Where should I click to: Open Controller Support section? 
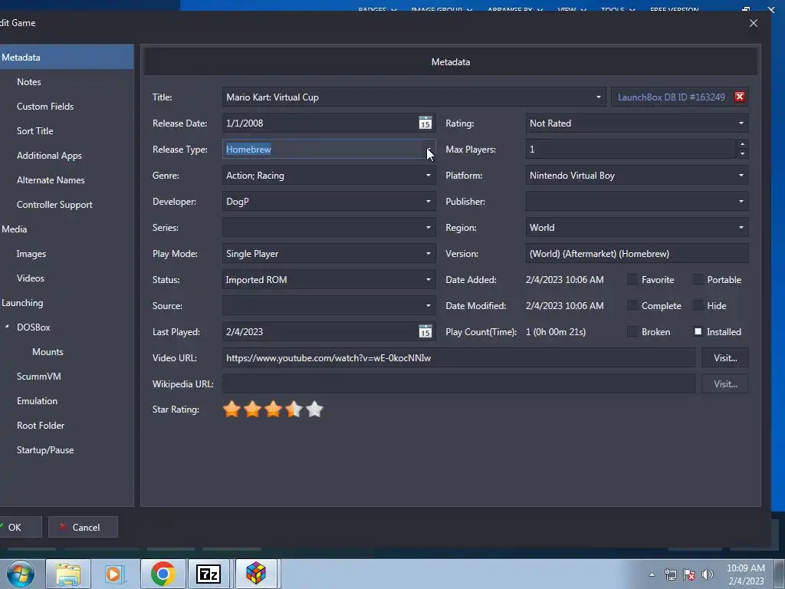pos(54,204)
